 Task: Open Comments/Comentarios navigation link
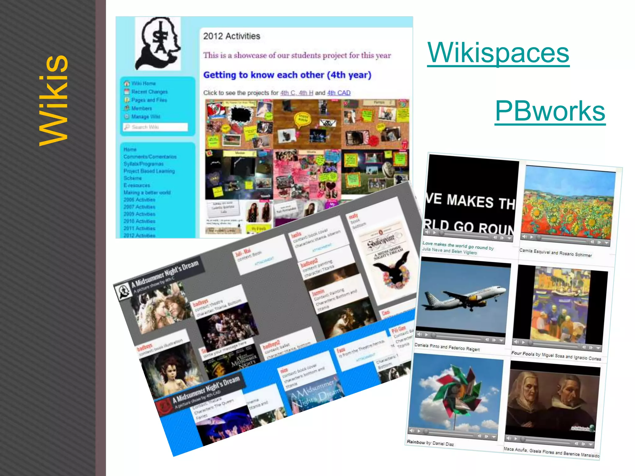(x=150, y=157)
